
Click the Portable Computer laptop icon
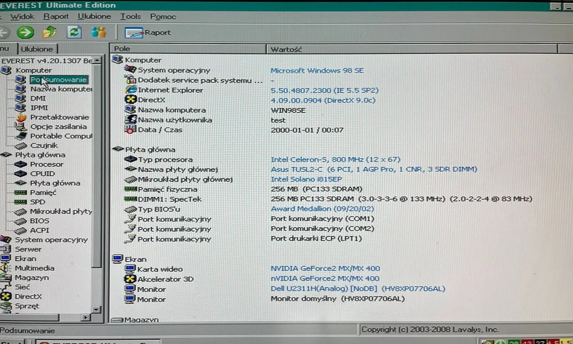click(x=21, y=136)
